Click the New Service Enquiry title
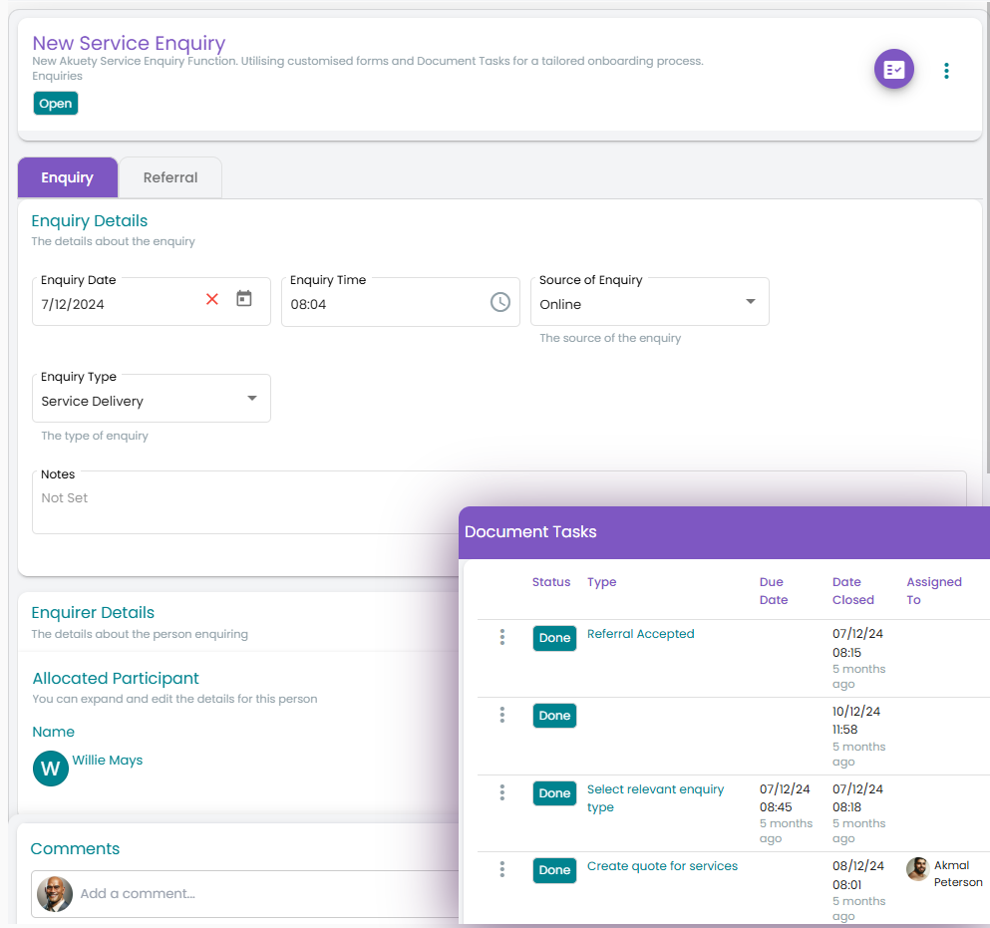Viewport: 990px width, 928px height. tap(129, 43)
